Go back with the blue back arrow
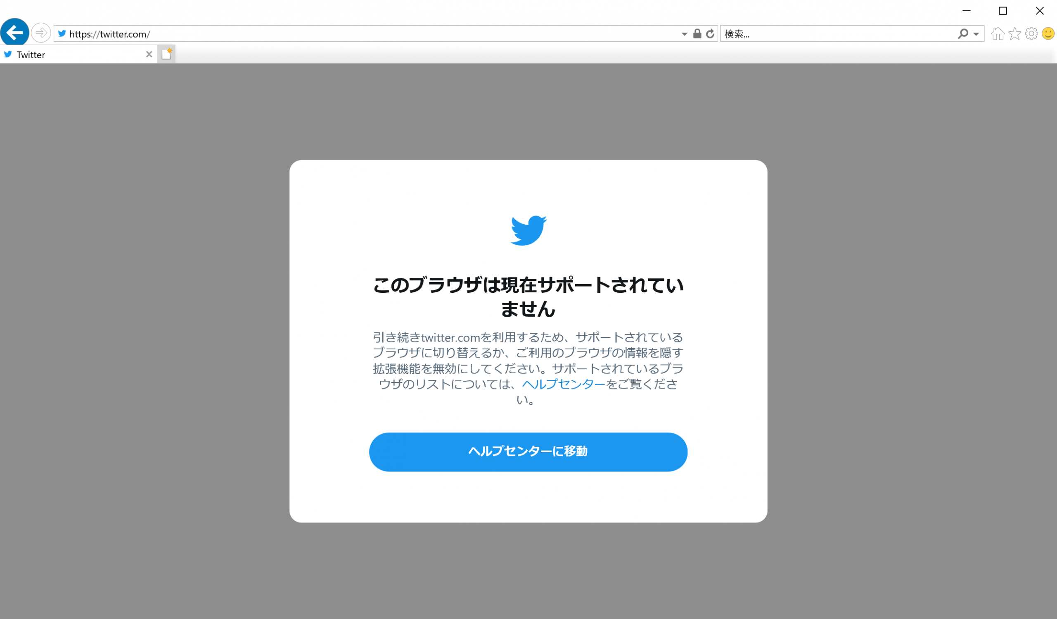This screenshot has height=619, width=1057. 15,32
